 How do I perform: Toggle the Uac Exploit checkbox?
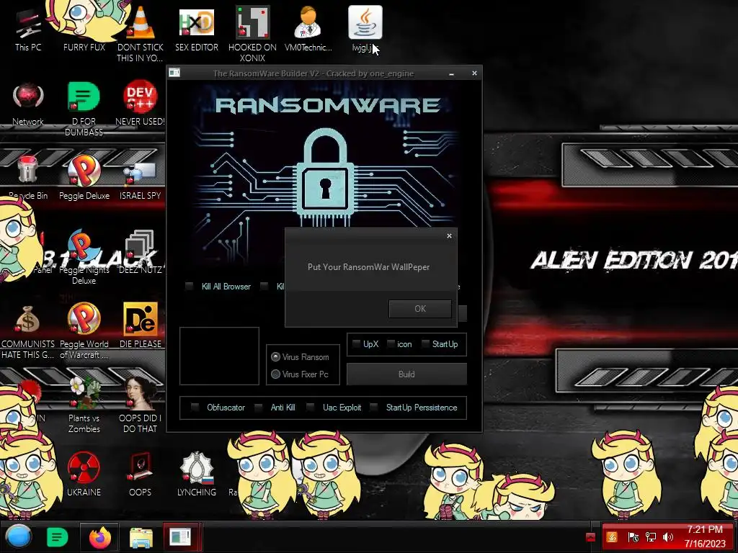[310, 408]
